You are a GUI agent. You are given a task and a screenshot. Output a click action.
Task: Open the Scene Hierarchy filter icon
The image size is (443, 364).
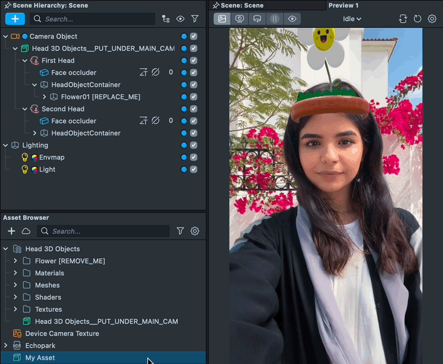pyautogui.click(x=195, y=19)
